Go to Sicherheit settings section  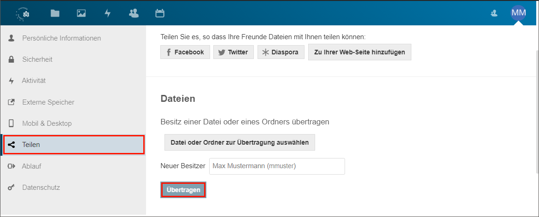pos(37,59)
